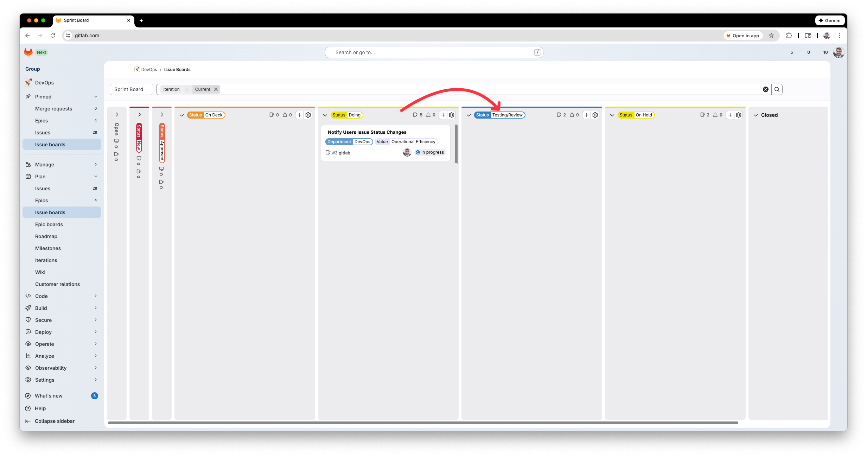Viewport: 867px width, 457px height.
Task: Expand the collapsed Open list
Action: (x=117, y=115)
